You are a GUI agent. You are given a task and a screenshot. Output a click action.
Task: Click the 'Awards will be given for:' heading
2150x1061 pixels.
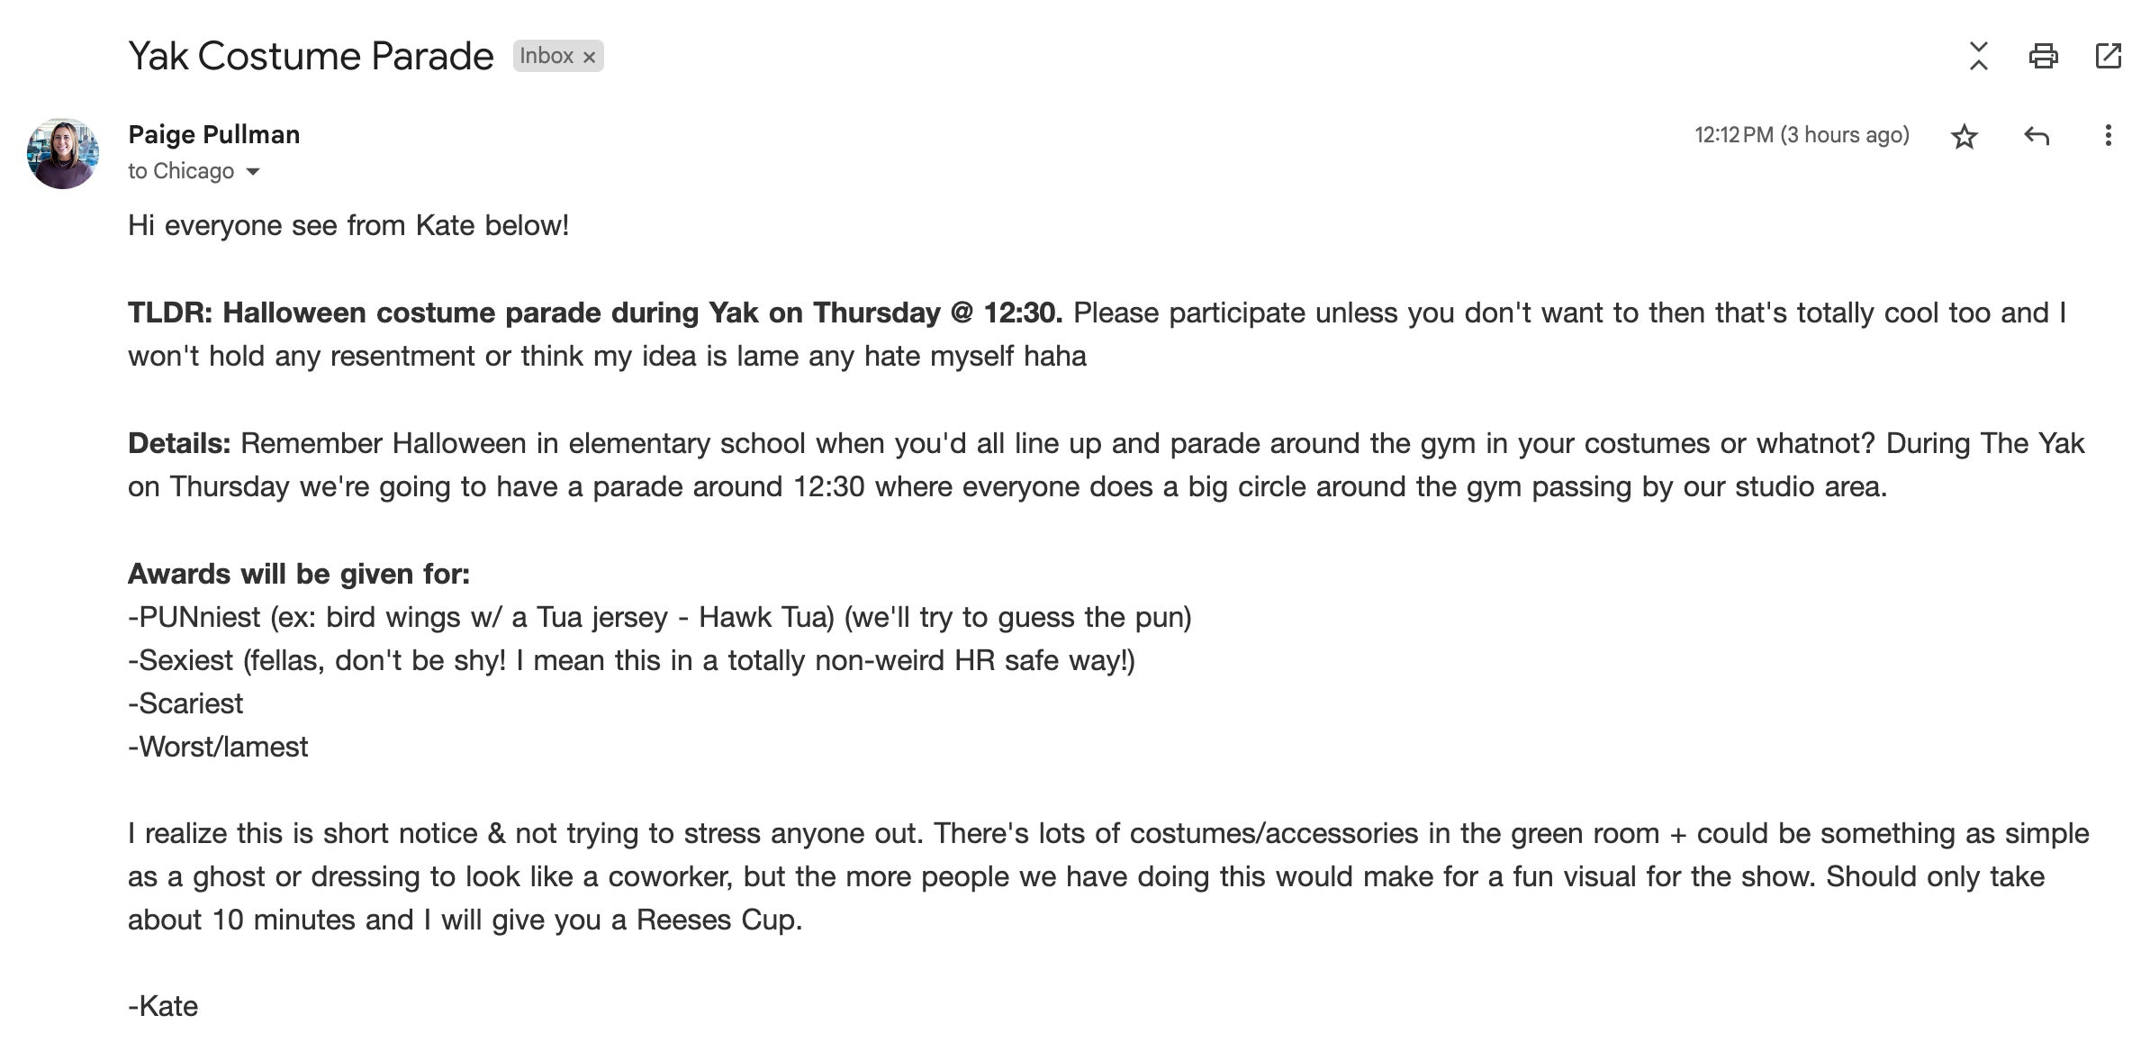[x=299, y=574]
